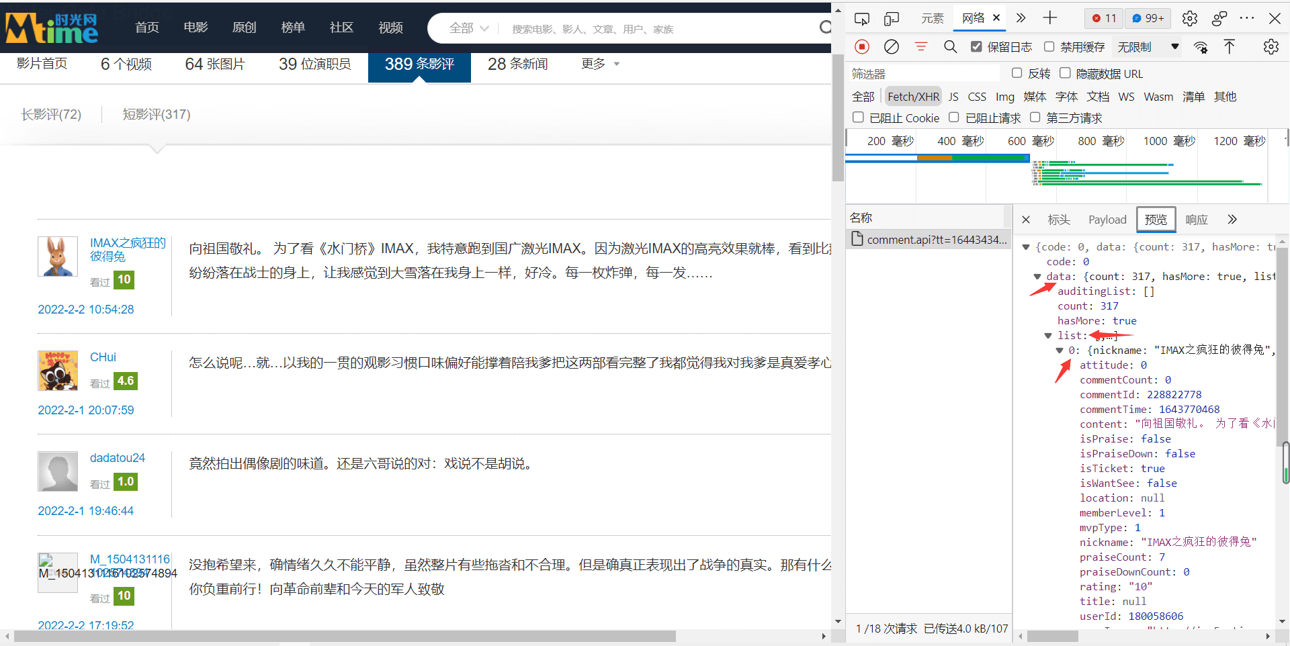The image size is (1290, 646).
Task: Collapse the list array node
Action: (x=1048, y=336)
